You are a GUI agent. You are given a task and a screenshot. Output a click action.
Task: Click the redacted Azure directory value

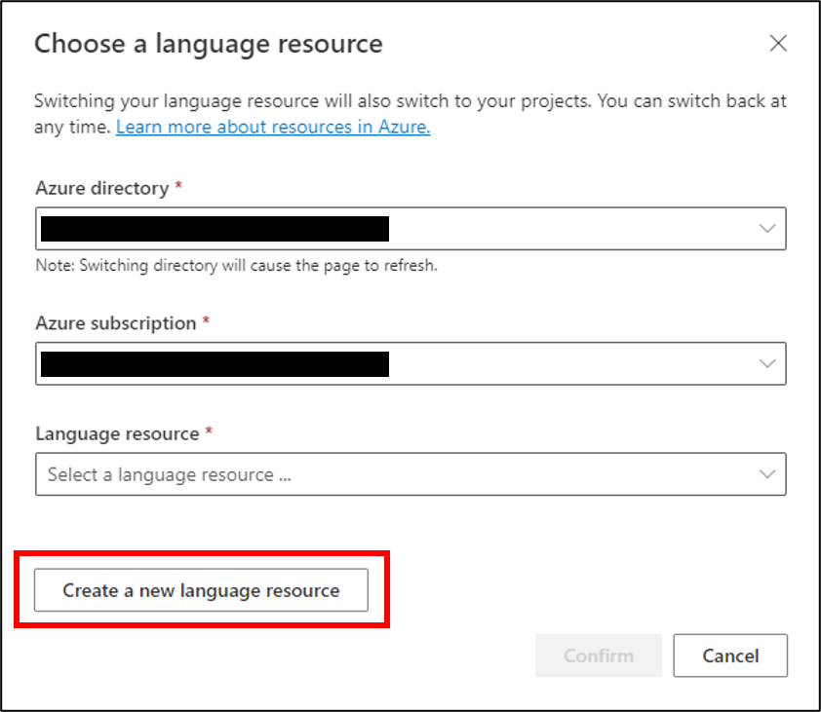point(215,229)
